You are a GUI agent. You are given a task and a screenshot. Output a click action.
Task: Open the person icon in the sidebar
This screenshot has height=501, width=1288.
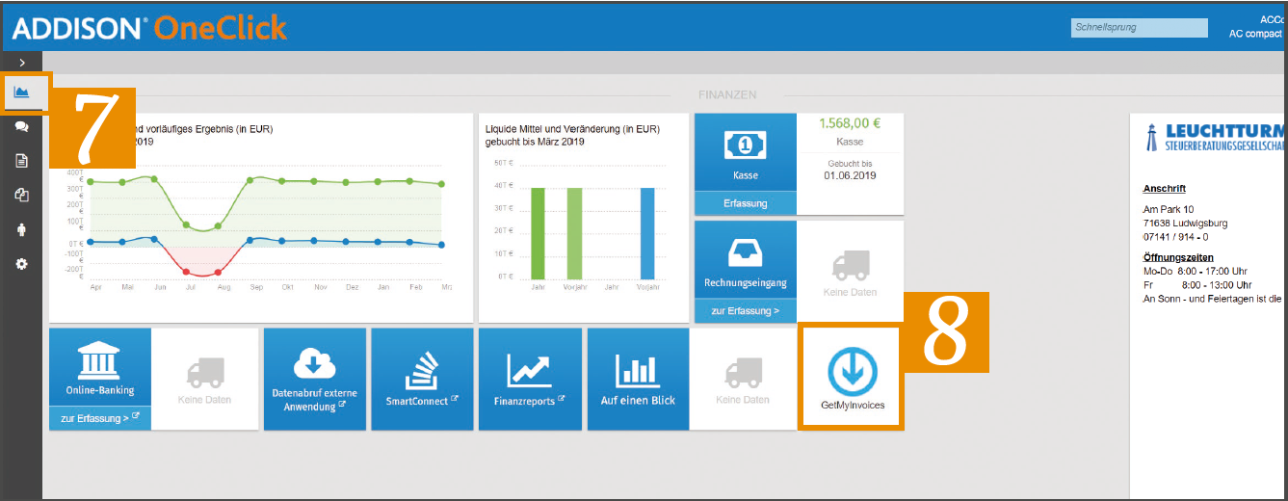click(21, 229)
